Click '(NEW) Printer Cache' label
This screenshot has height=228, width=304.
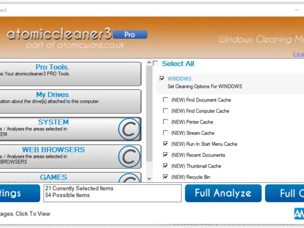(x=192, y=122)
